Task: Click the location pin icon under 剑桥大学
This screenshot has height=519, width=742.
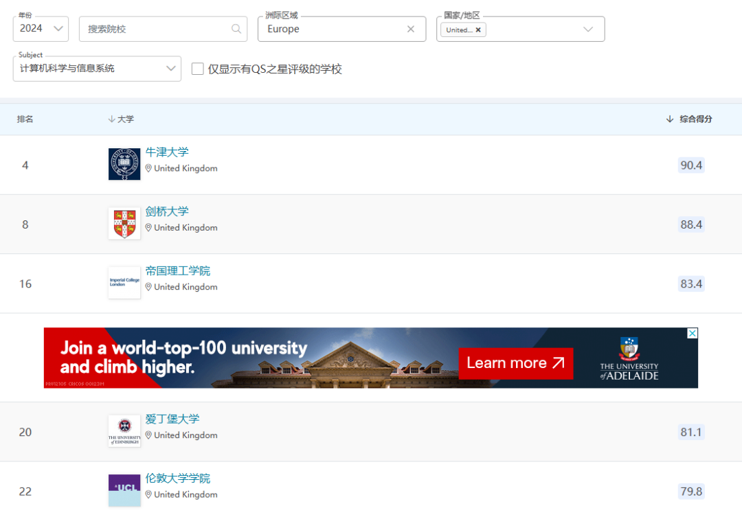Action: click(148, 227)
